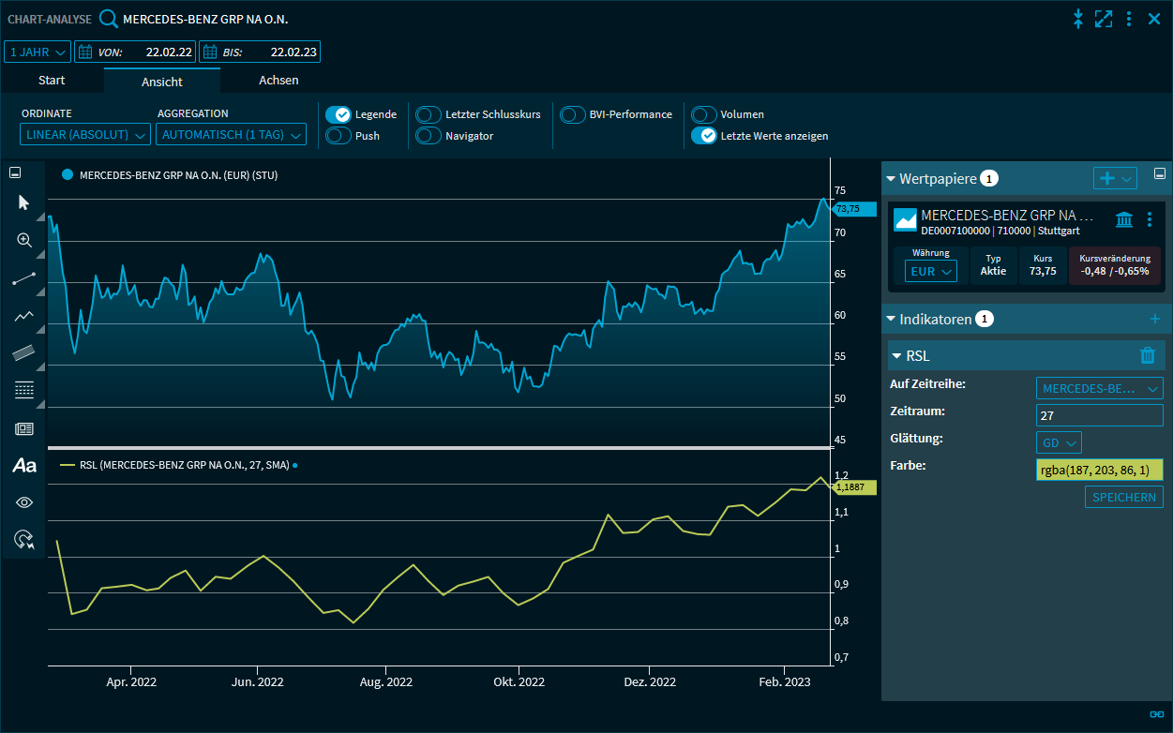1173x733 pixels.
Task: Click the magnet snap reset icon
Action: [x=24, y=539]
